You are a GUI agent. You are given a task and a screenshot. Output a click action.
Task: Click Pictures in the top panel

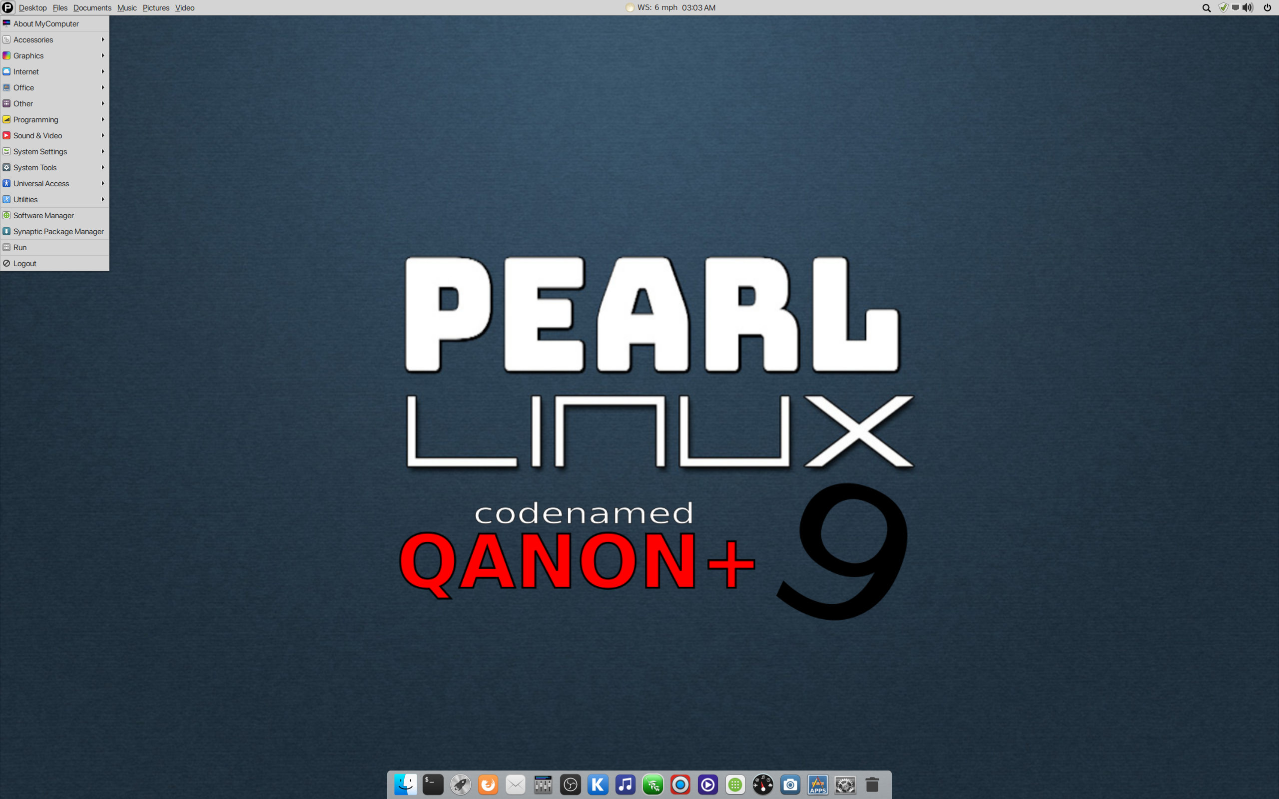(x=156, y=7)
